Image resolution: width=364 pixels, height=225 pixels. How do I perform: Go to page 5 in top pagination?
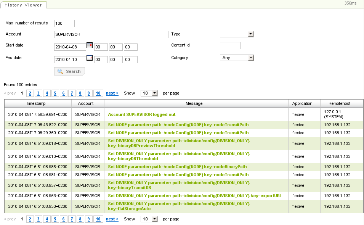pyautogui.click(x=55, y=93)
